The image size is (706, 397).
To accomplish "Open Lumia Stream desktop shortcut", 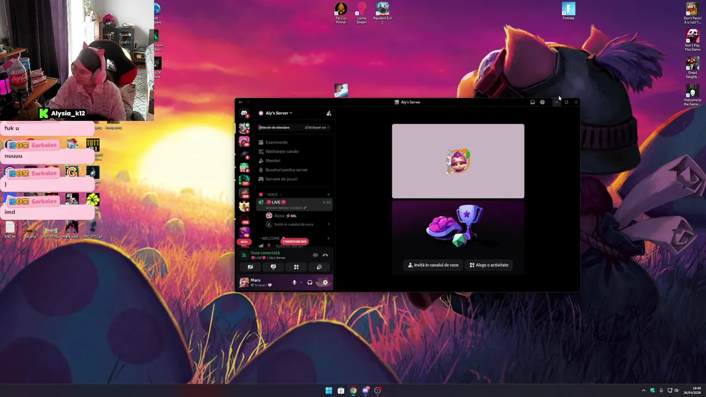I will (361, 13).
